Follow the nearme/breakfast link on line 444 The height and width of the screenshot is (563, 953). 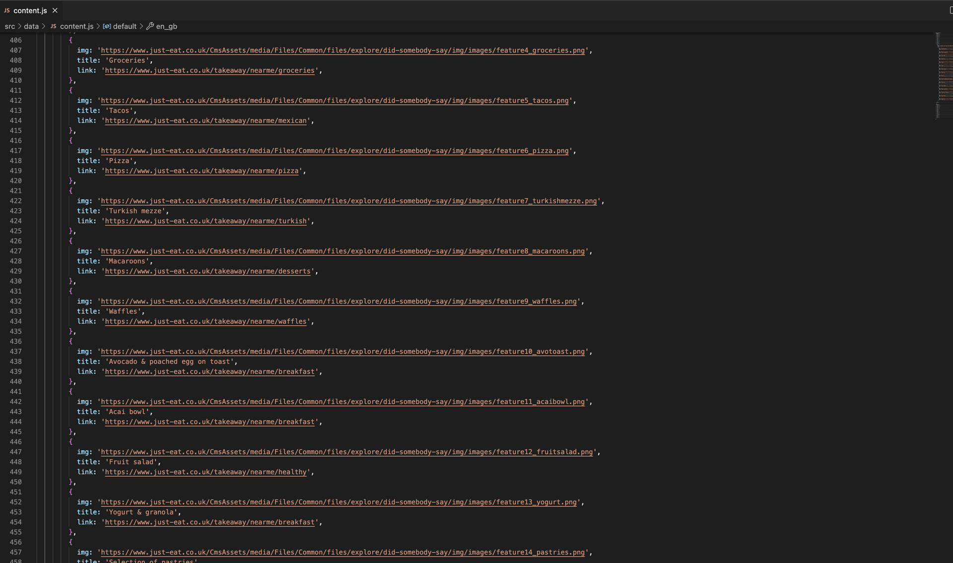point(210,422)
